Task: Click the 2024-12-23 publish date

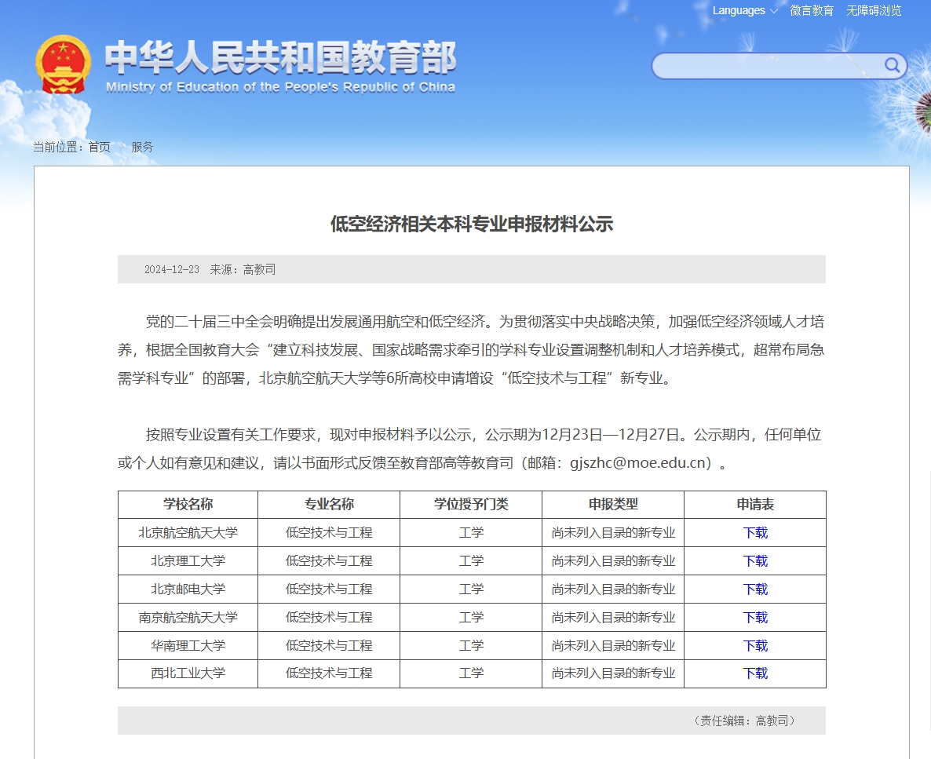Action: click(171, 269)
